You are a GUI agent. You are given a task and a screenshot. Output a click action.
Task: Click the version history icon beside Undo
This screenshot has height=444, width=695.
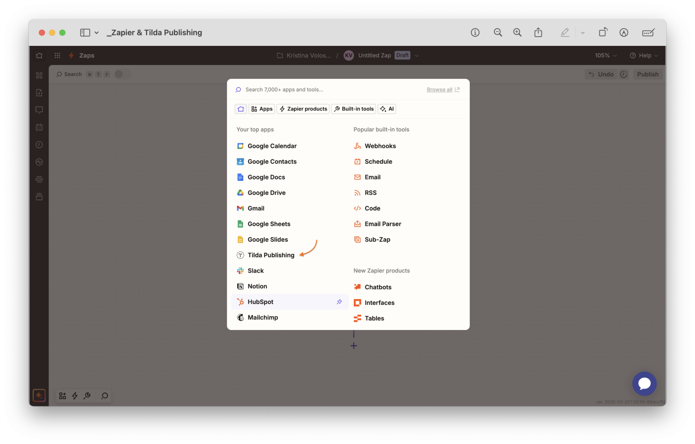[624, 74]
